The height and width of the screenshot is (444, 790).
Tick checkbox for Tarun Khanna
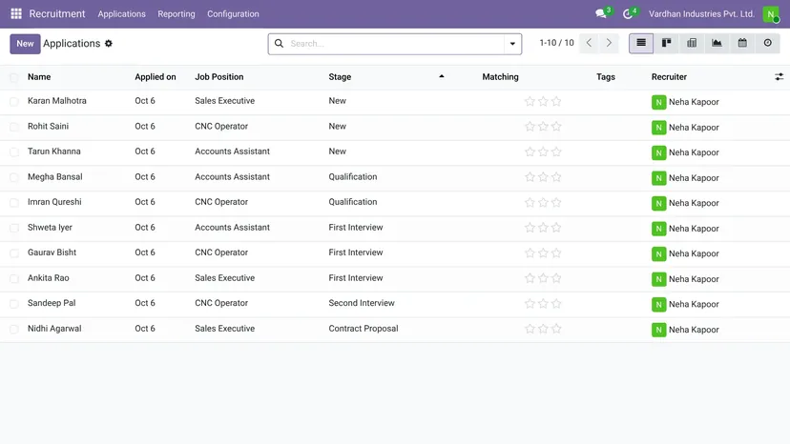click(x=14, y=152)
